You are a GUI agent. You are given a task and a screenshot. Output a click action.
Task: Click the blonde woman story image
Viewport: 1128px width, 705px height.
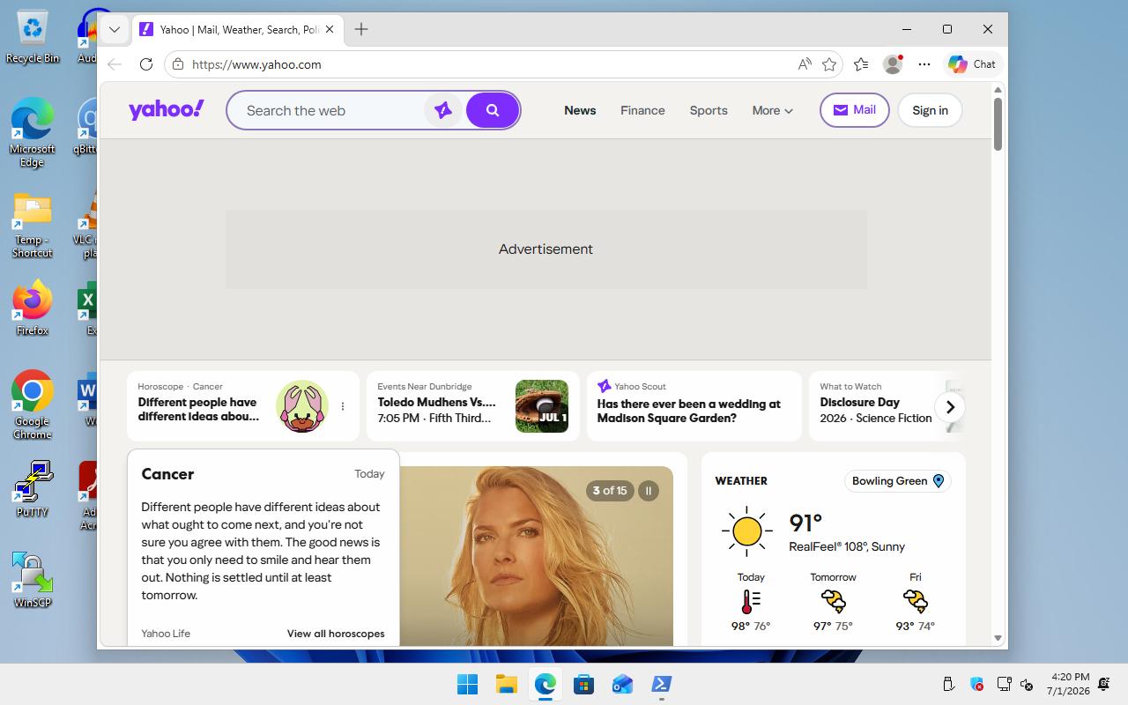(x=536, y=556)
